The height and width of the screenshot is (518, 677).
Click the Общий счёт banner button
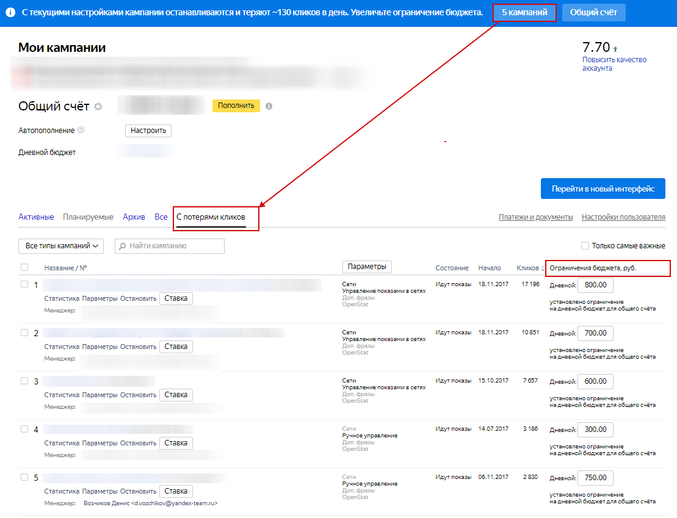[593, 13]
